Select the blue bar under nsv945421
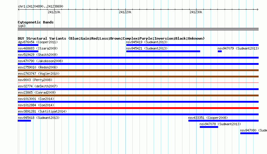Screen dimensions: 267x154 tap(163, 51)
